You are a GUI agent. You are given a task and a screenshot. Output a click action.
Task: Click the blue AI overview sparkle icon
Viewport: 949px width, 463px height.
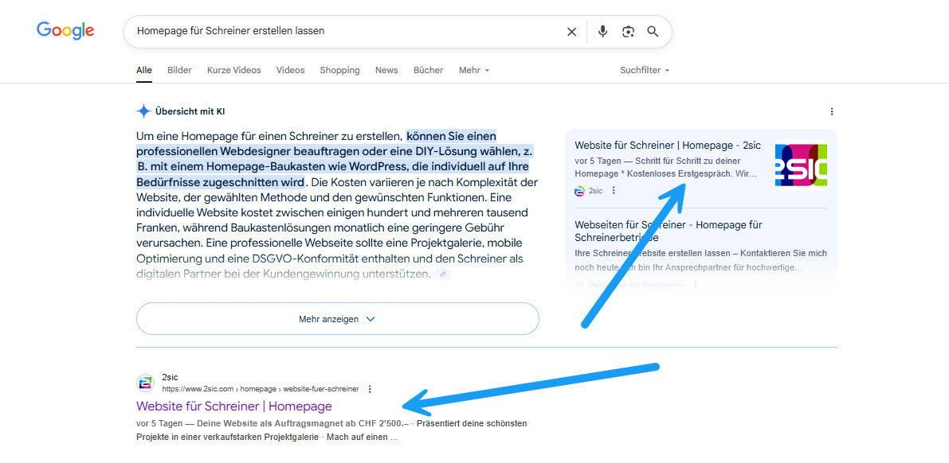(x=143, y=111)
